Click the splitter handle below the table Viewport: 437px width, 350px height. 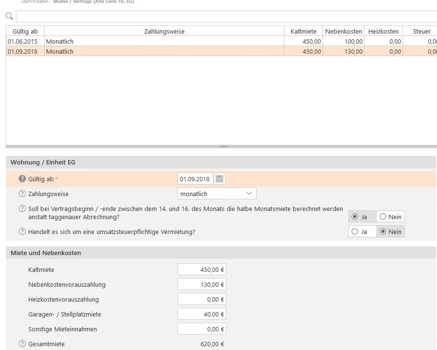pyautogui.click(x=223, y=146)
